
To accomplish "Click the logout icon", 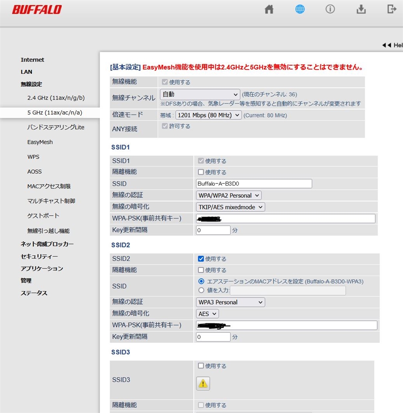I will coord(392,9).
